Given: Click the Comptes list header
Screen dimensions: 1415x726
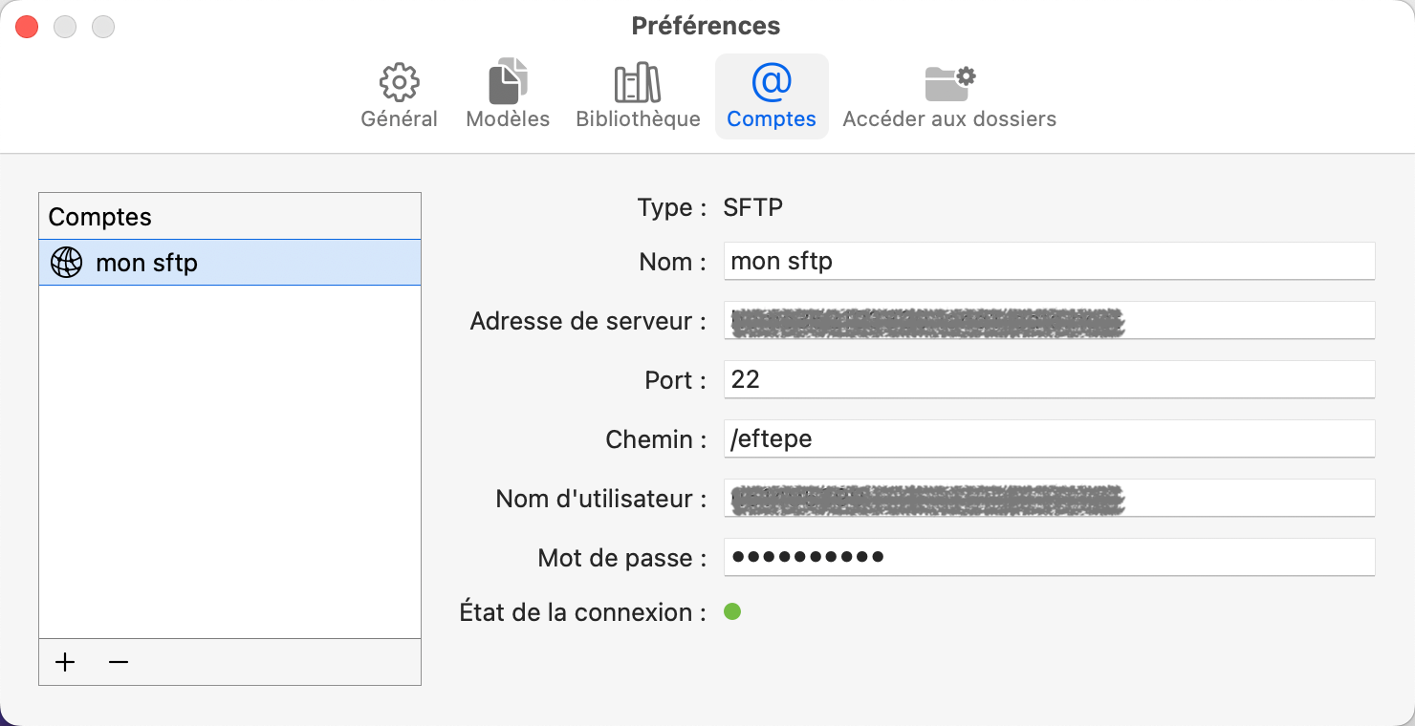Looking at the screenshot, I should [x=229, y=216].
